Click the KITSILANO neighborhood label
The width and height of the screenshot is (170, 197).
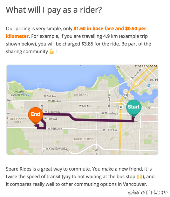(x=81, y=95)
